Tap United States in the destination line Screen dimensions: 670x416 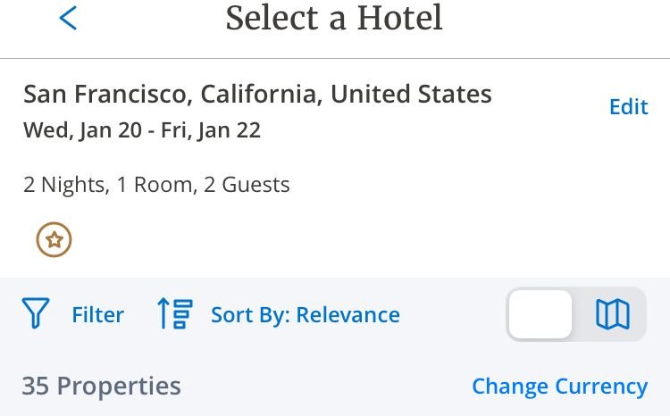pos(411,94)
